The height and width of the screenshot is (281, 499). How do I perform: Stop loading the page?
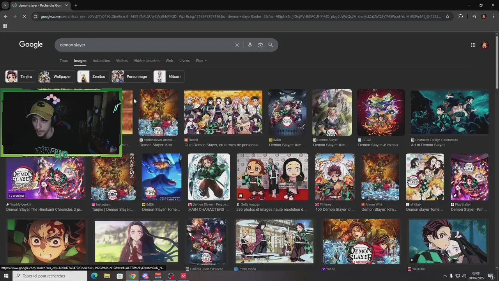(x=25, y=16)
